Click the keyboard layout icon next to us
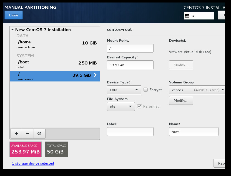The width and height of the screenshot is (231, 176). pyautogui.click(x=187, y=16)
